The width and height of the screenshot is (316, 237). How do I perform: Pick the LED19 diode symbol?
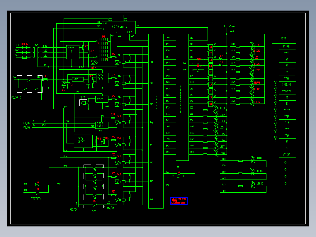[x=253, y=173]
